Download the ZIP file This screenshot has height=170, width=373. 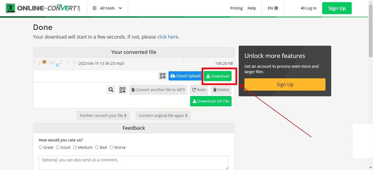coord(211,101)
